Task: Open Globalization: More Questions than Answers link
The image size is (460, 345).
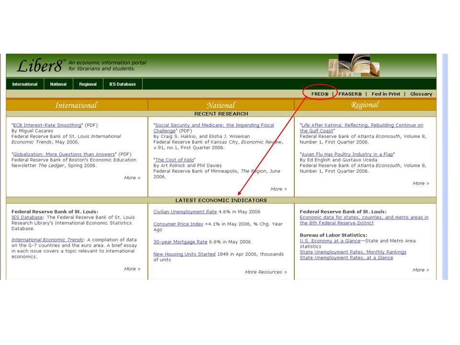Action: pyautogui.click(x=64, y=154)
